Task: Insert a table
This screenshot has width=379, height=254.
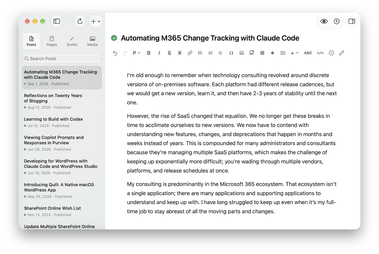Action: pyautogui.click(x=262, y=53)
